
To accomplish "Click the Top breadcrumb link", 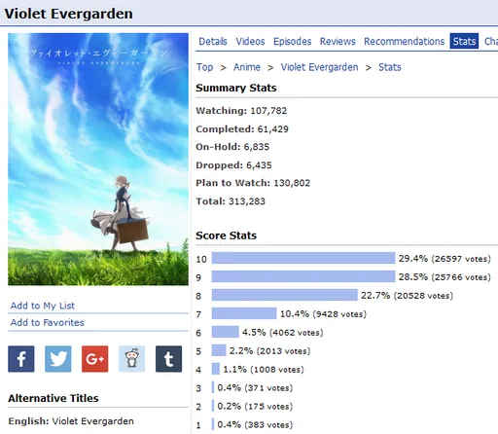I will (x=204, y=67).
